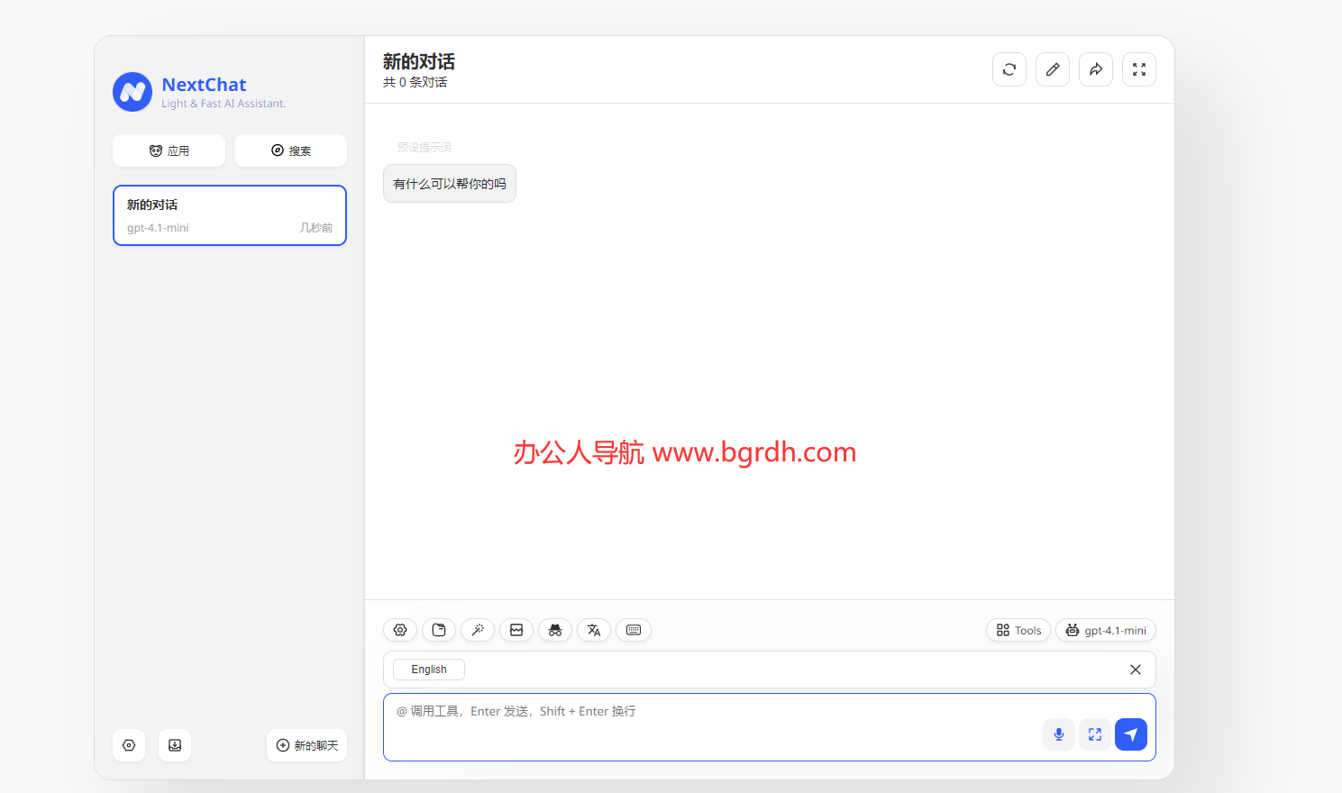Viewport: 1342px width, 793px height.
Task: Open settings hexagon icon in sidebar footer
Action: [129, 745]
